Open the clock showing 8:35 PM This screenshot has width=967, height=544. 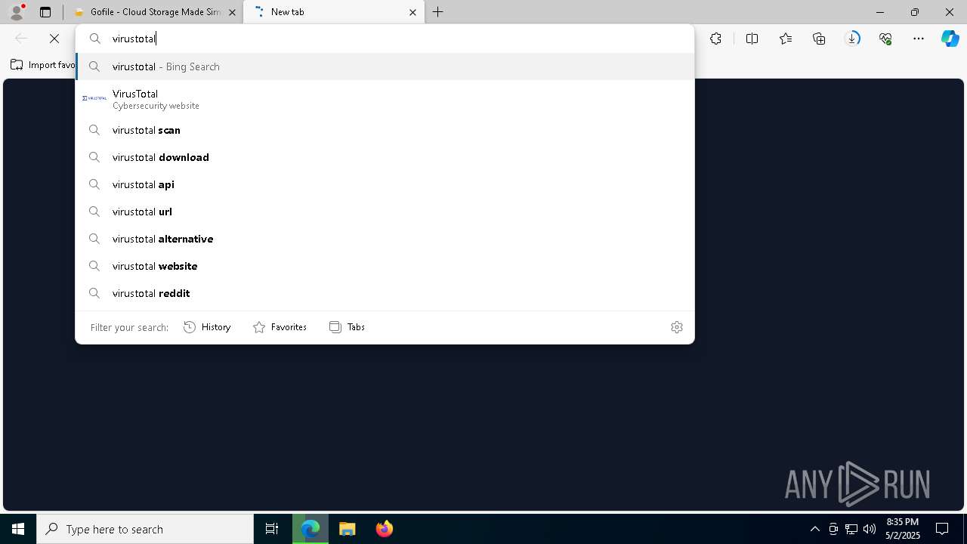point(903,529)
